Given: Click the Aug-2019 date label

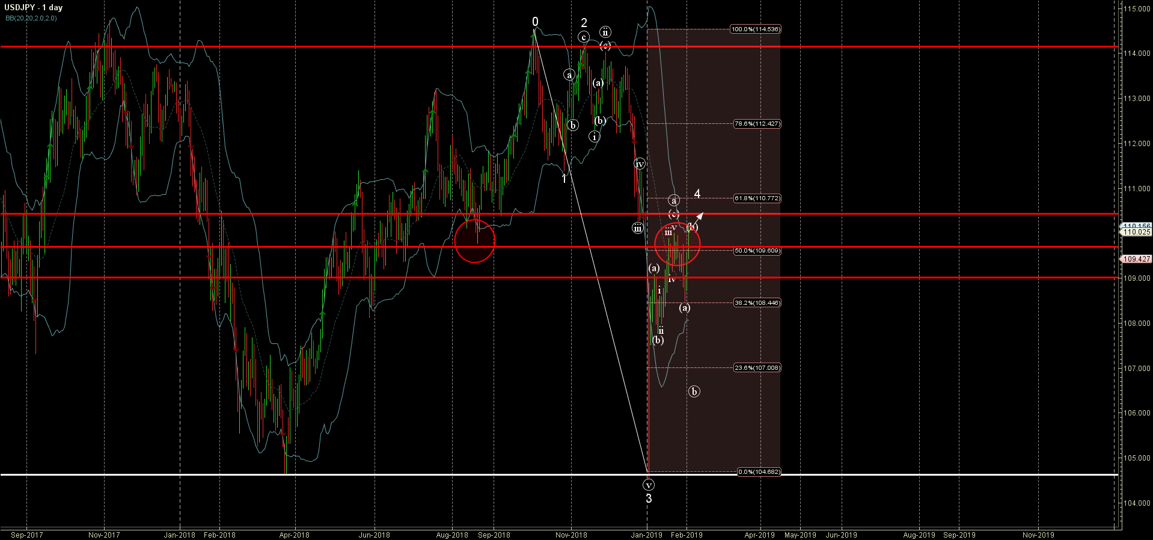Looking at the screenshot, I should click(x=919, y=535).
